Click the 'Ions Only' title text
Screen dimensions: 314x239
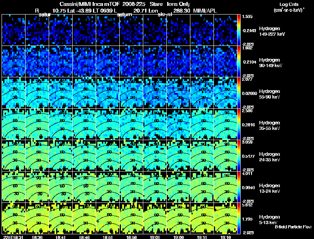click(178, 4)
